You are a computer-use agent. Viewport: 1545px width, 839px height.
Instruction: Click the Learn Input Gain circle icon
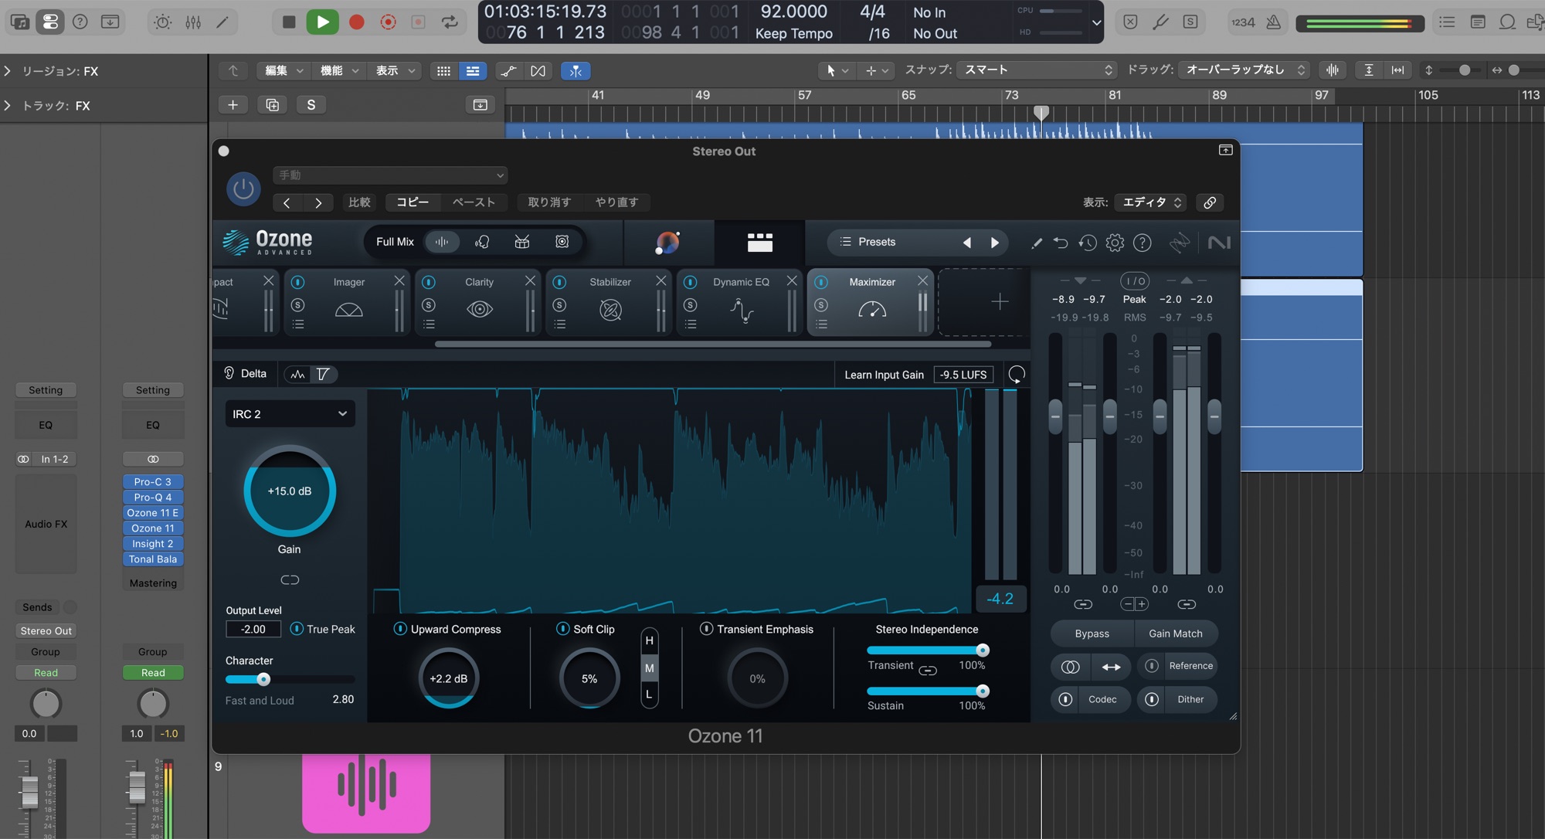pyautogui.click(x=1017, y=375)
